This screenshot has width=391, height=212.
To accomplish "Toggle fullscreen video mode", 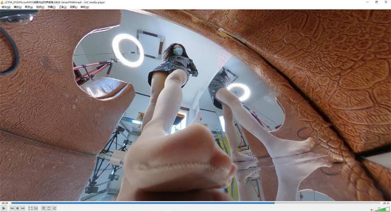I will (x=31, y=208).
